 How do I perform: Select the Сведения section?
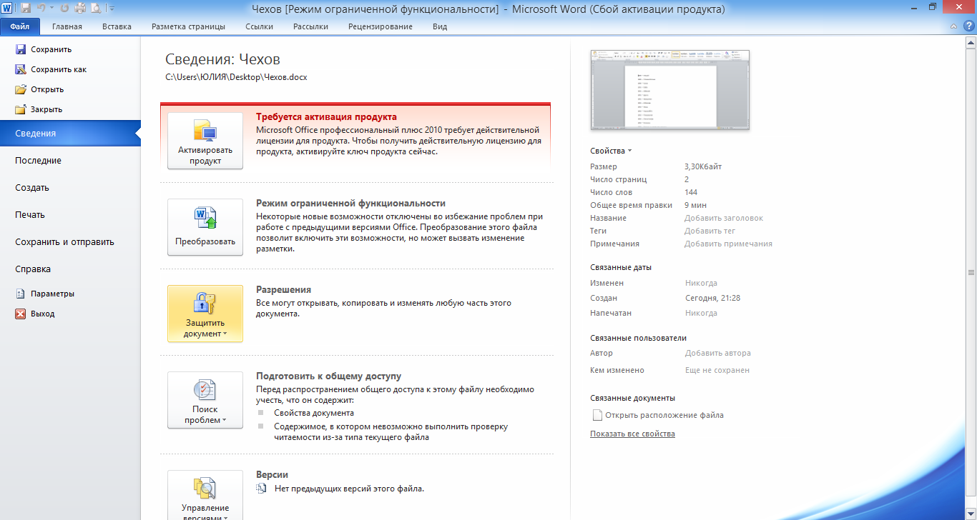(70, 134)
